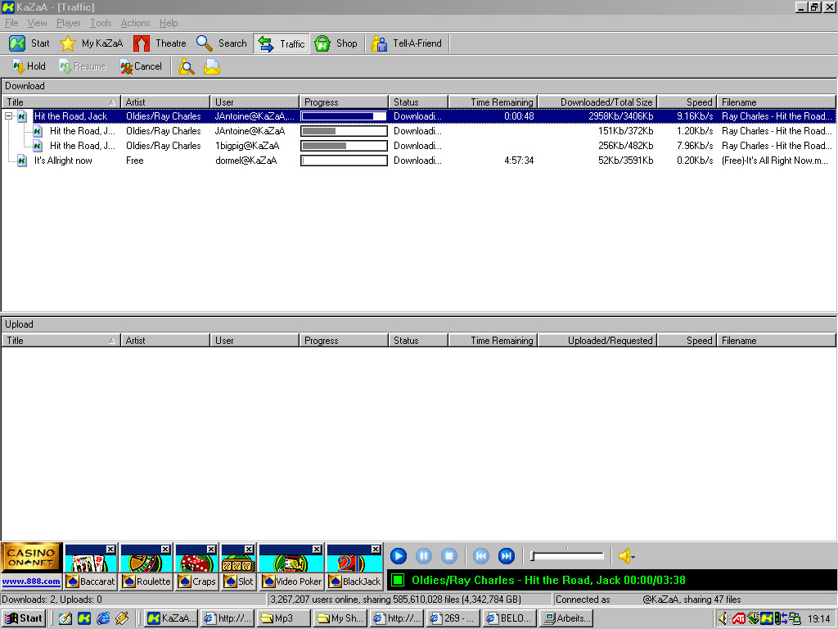The height and width of the screenshot is (629, 838).
Task: Click progress bar of highlighted Hit the Road download
Action: (x=345, y=116)
